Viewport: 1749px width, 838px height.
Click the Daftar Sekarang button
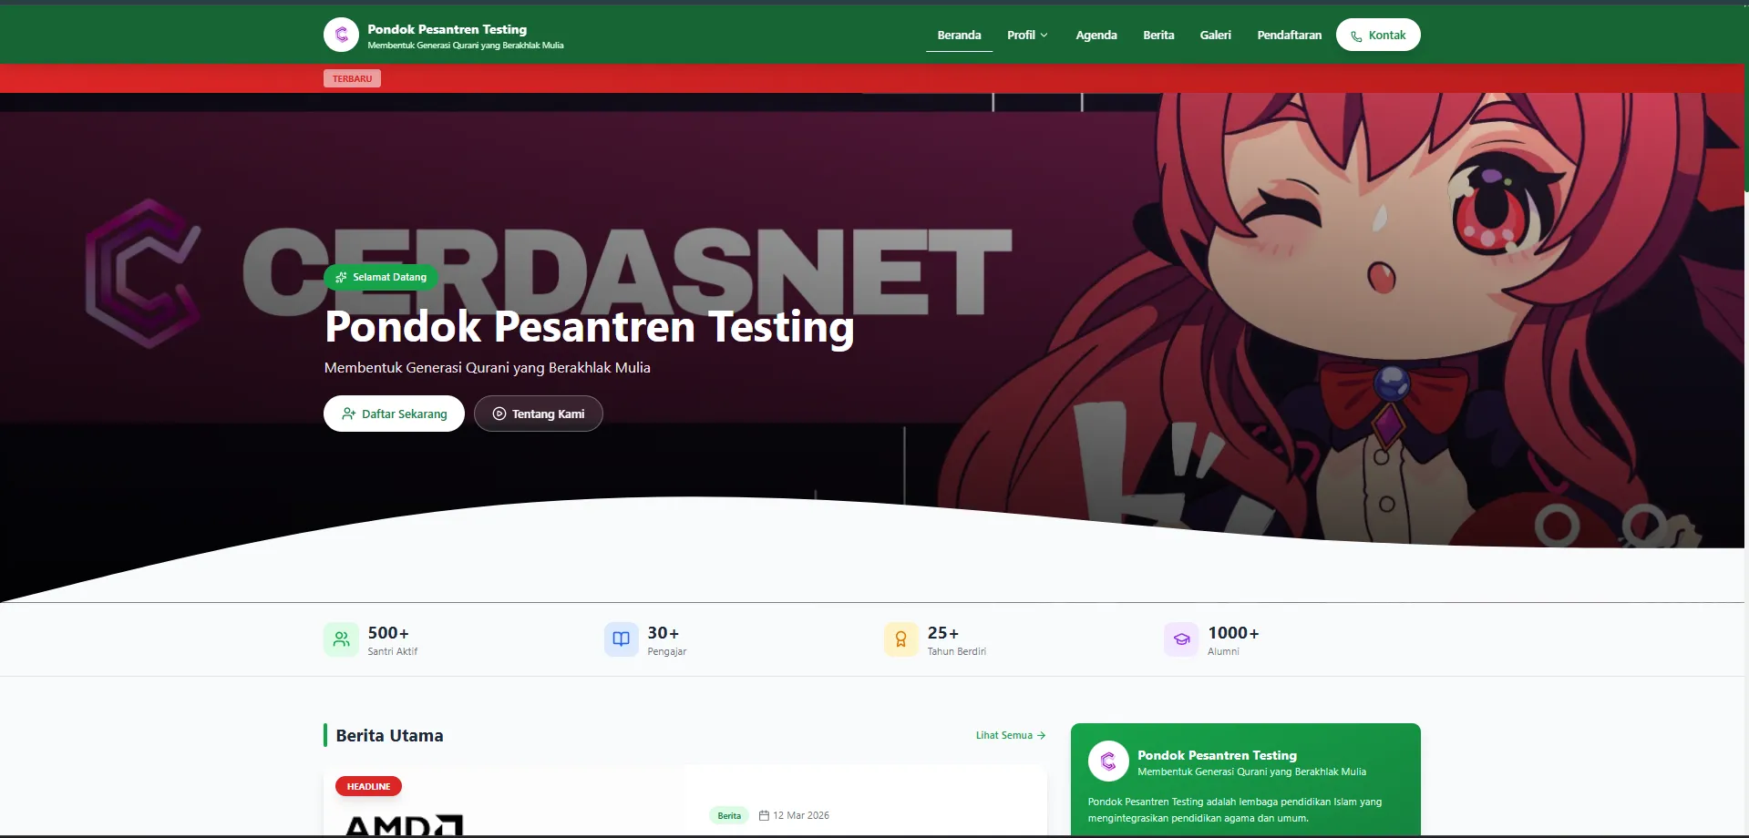(394, 414)
